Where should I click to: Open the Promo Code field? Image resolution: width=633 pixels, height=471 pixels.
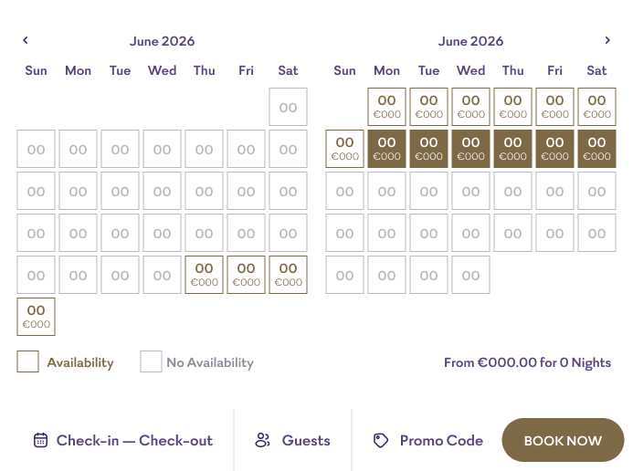tap(427, 440)
